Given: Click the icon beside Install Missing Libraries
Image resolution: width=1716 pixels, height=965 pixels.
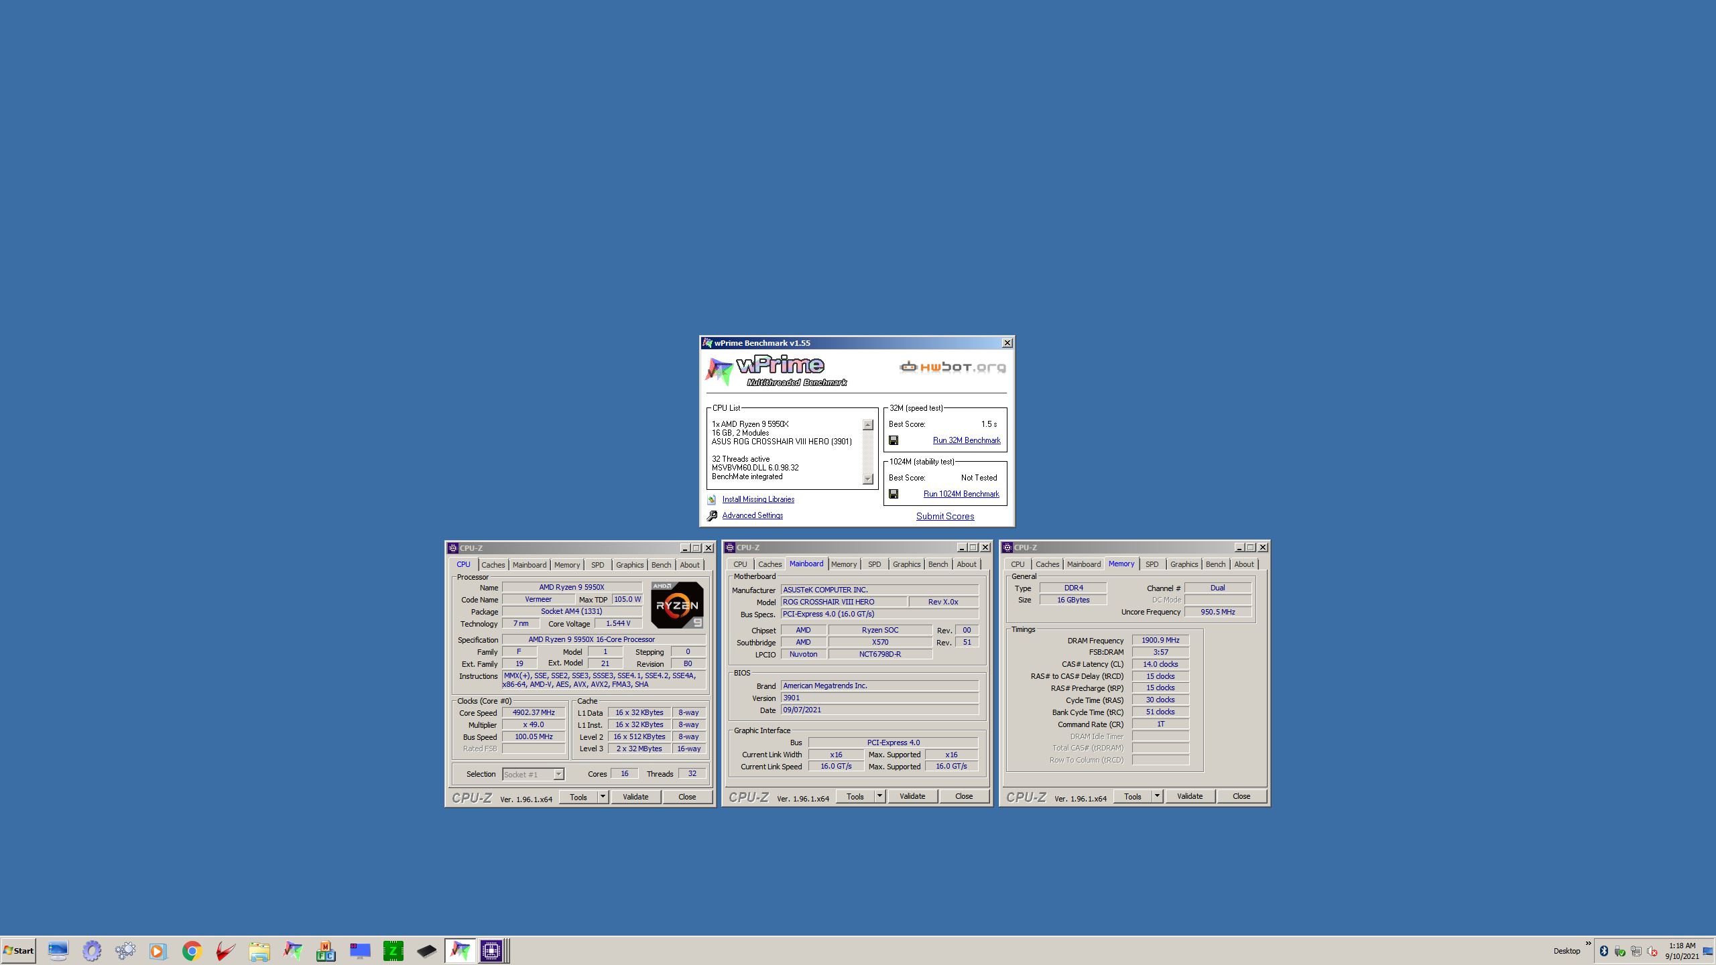Looking at the screenshot, I should pos(712,499).
